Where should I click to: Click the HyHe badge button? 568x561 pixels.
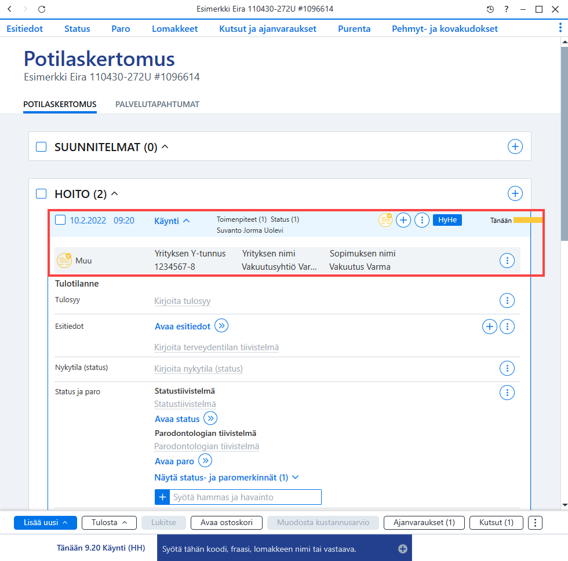[447, 219]
